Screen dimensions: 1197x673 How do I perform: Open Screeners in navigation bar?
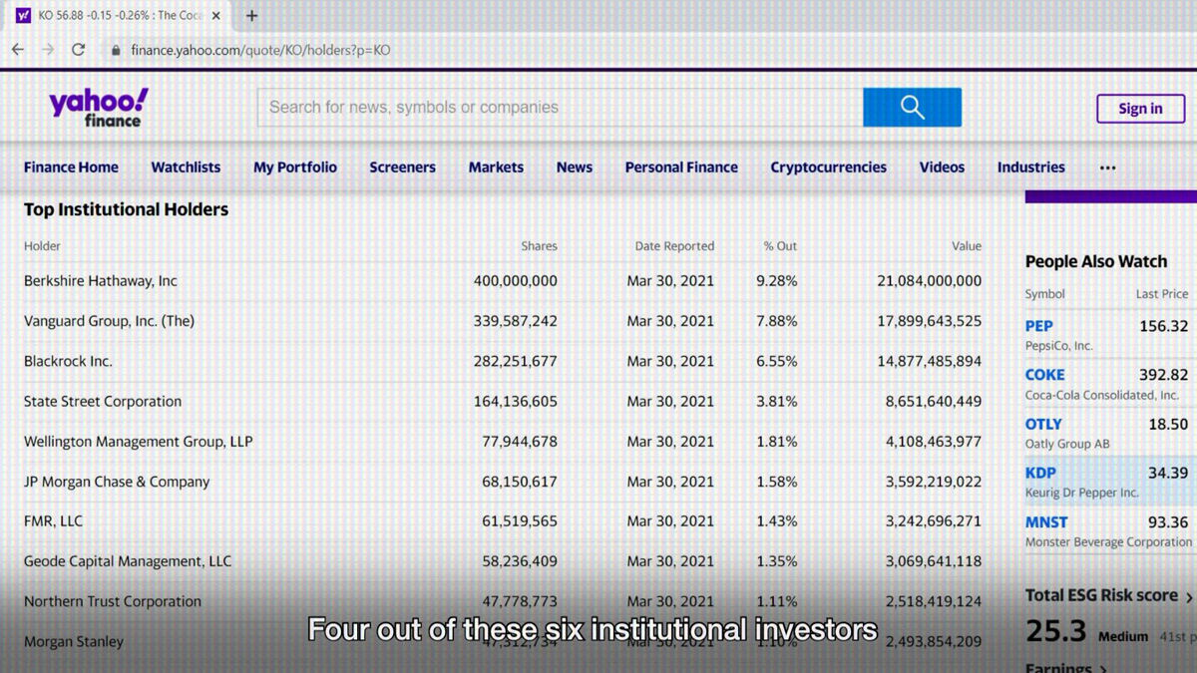402,168
